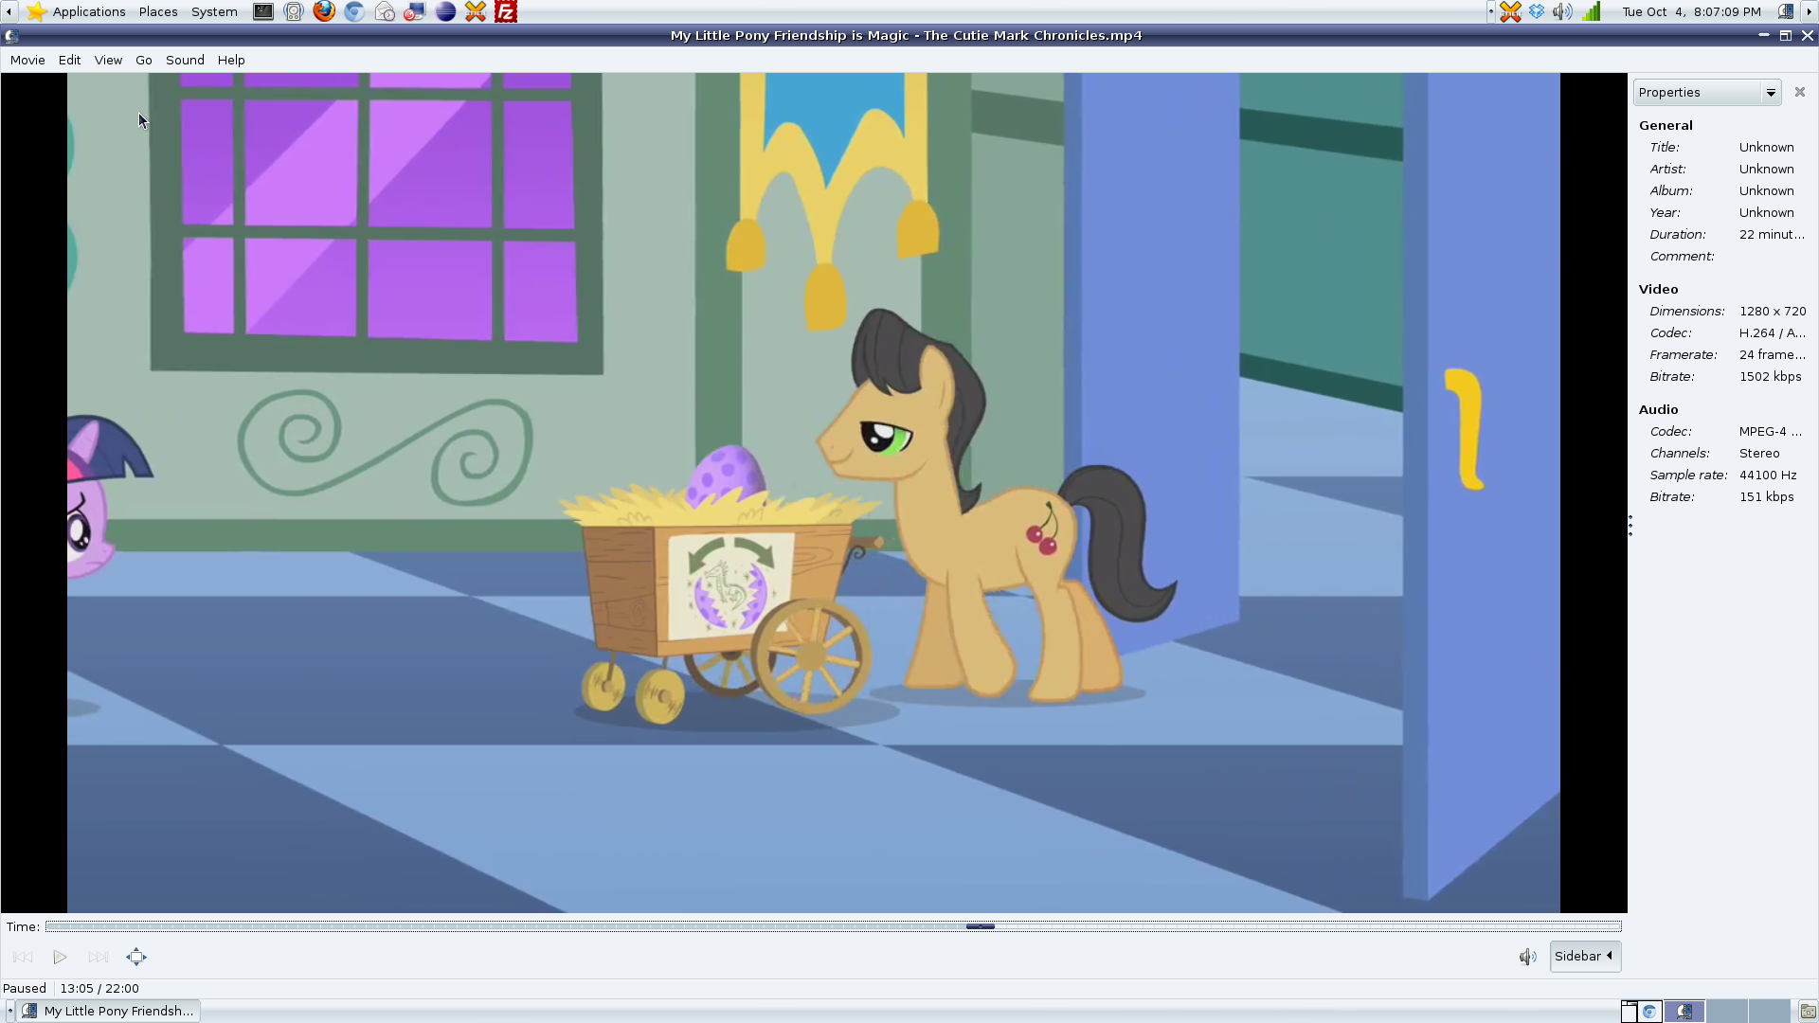This screenshot has height=1023, width=1819.
Task: Launch Eclipse from the top panel
Action: (x=445, y=11)
